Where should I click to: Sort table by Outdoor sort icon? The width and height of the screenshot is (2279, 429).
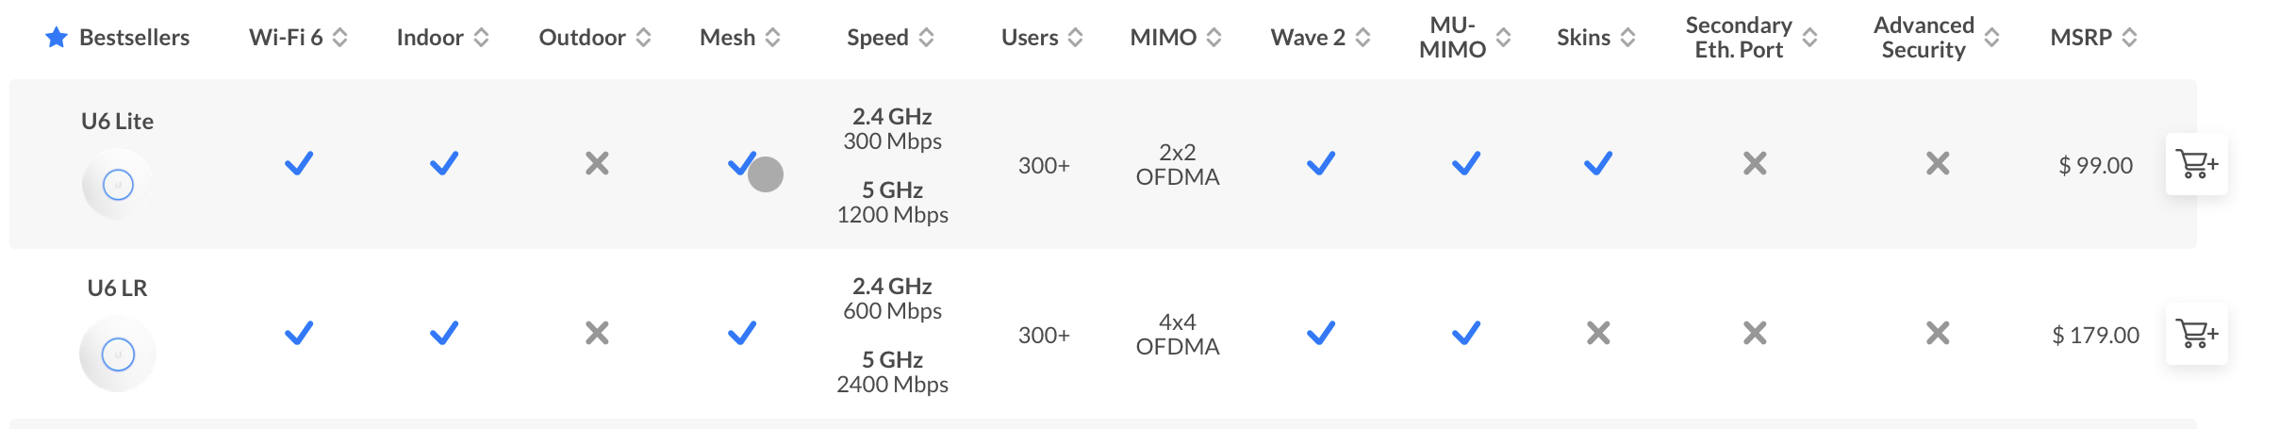[643, 38]
